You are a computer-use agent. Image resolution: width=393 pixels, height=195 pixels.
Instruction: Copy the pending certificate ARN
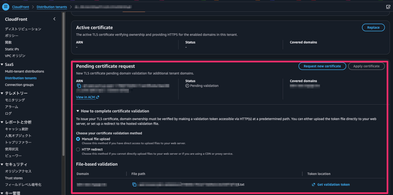[79, 86]
